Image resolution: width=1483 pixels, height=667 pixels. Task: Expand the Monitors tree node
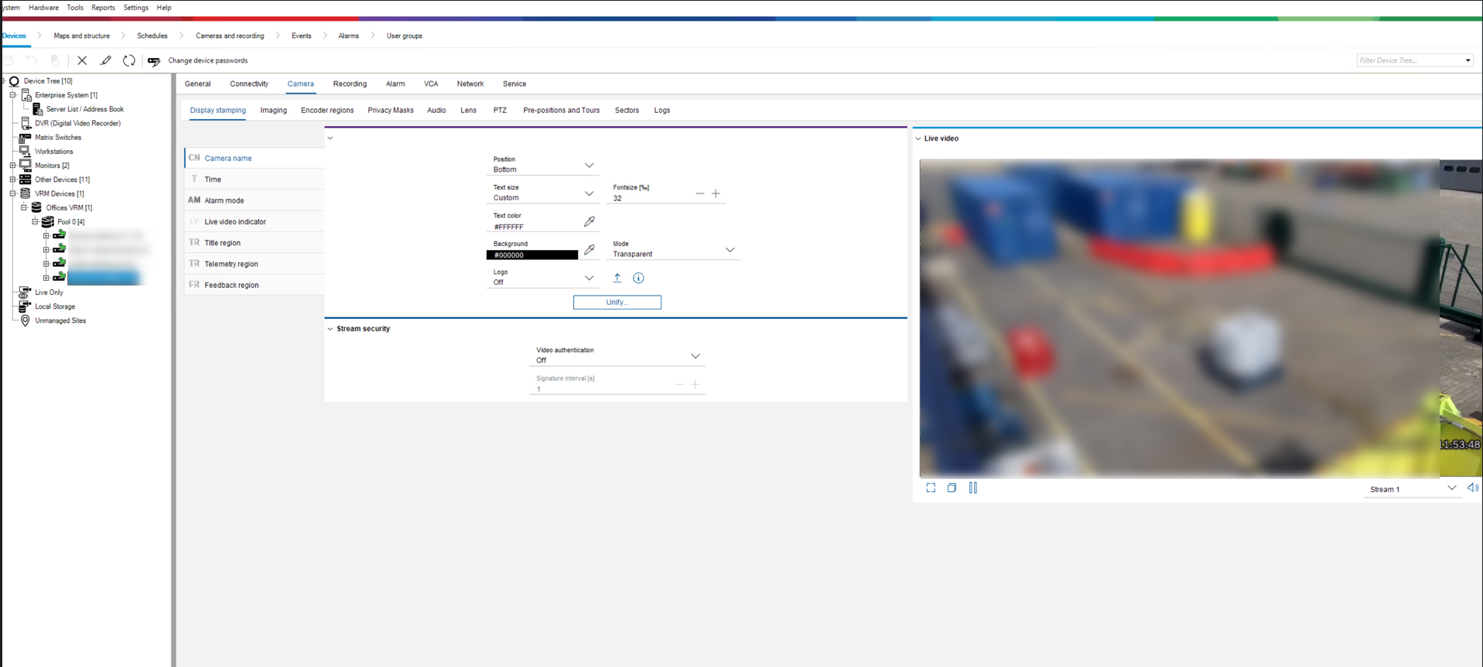(x=12, y=166)
